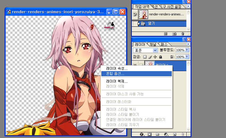Expand the opacity (불투명도) slider arrow
Image resolution: width=226 pixels, height=138 pixels.
coord(187,50)
